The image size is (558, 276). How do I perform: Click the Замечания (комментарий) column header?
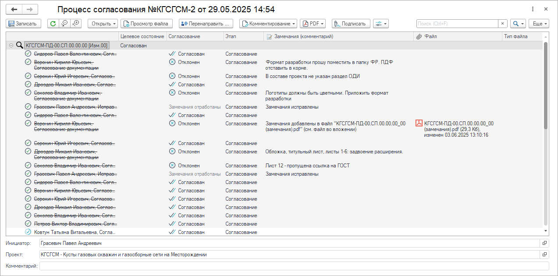coord(303,36)
